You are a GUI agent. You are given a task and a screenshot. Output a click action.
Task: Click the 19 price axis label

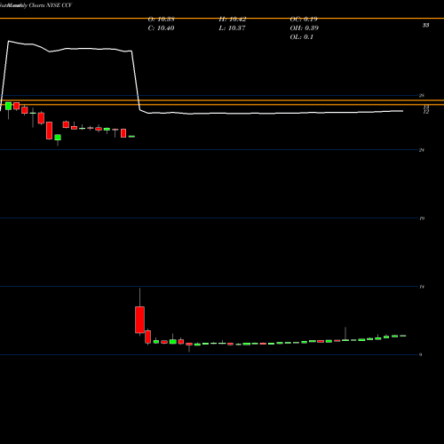click(x=422, y=218)
